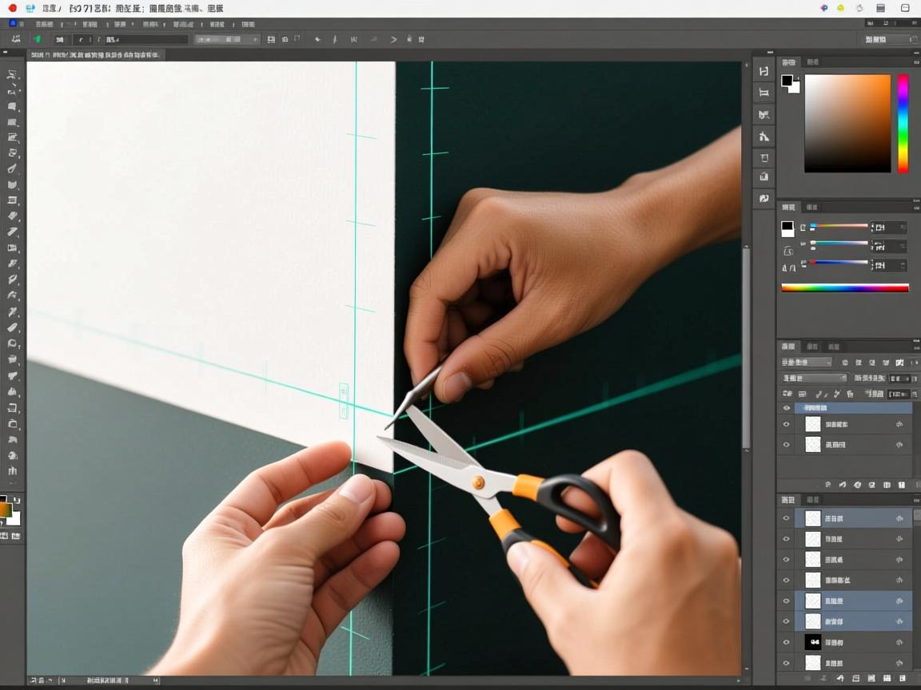921x690 pixels.
Task: Open the layer filter dropdown atop upper layers panel
Action: (x=807, y=363)
